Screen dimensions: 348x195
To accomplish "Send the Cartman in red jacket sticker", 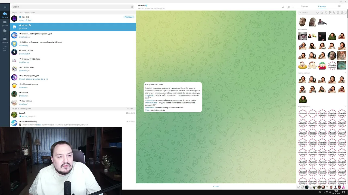I will 322,65.
